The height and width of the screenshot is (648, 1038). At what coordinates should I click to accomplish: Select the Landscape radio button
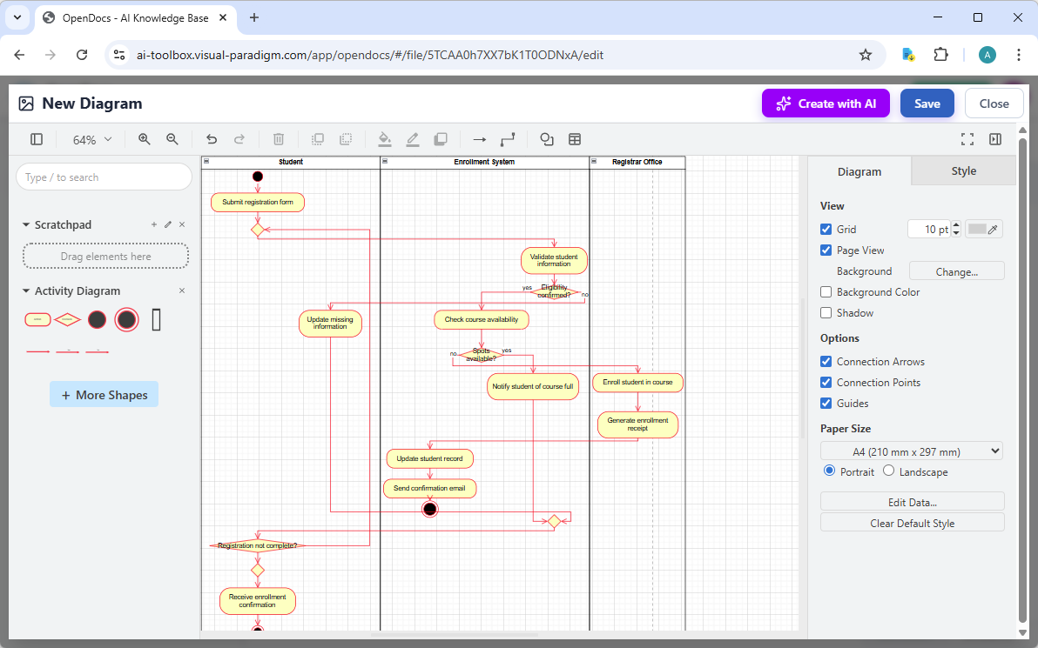(888, 471)
